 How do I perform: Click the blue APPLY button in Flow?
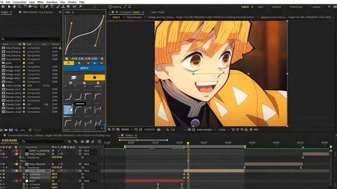click(84, 68)
